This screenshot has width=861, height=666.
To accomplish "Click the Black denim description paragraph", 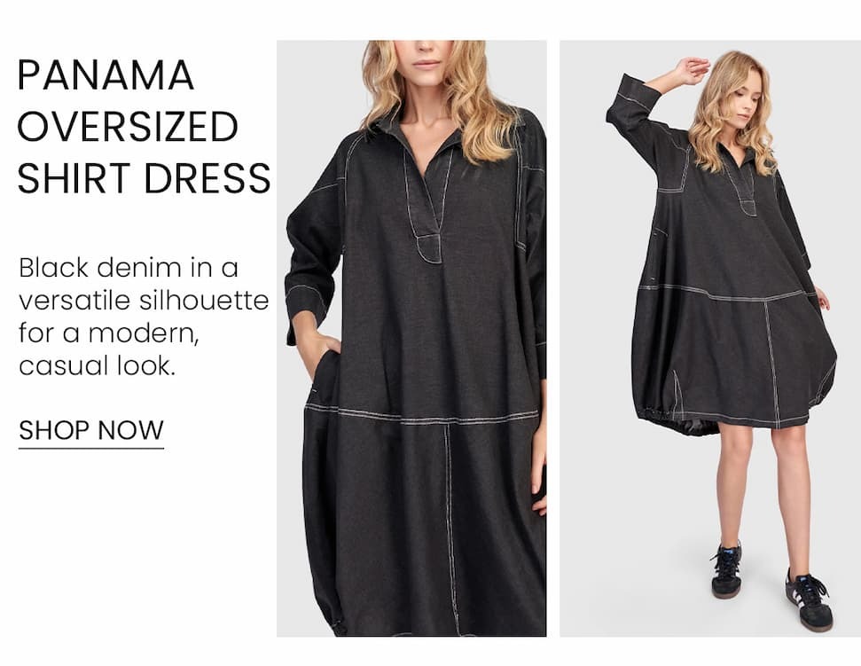I will coord(144,317).
